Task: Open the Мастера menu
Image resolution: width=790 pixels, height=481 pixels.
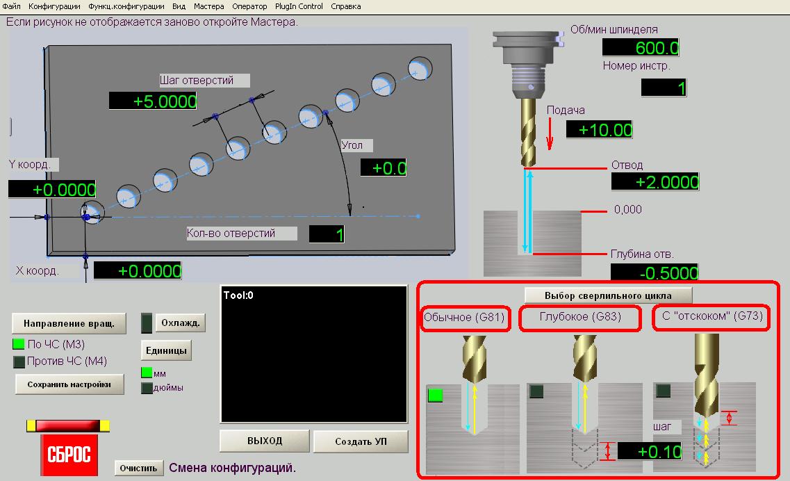Action: pyautogui.click(x=208, y=6)
